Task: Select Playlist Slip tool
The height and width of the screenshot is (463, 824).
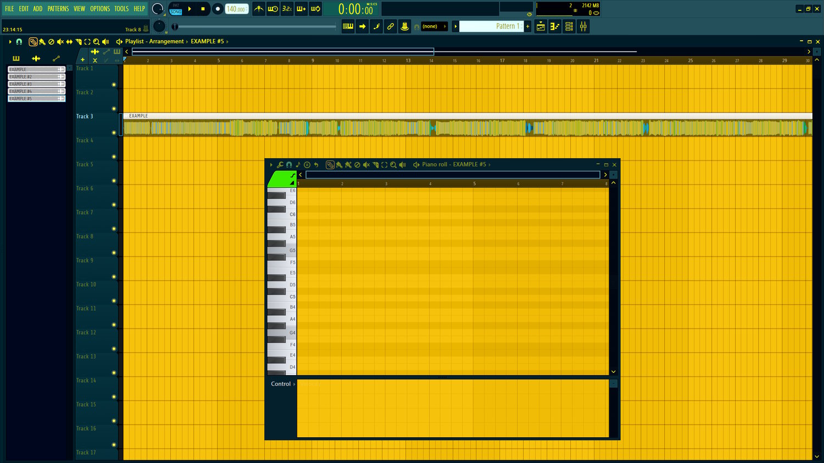Action: (x=69, y=42)
